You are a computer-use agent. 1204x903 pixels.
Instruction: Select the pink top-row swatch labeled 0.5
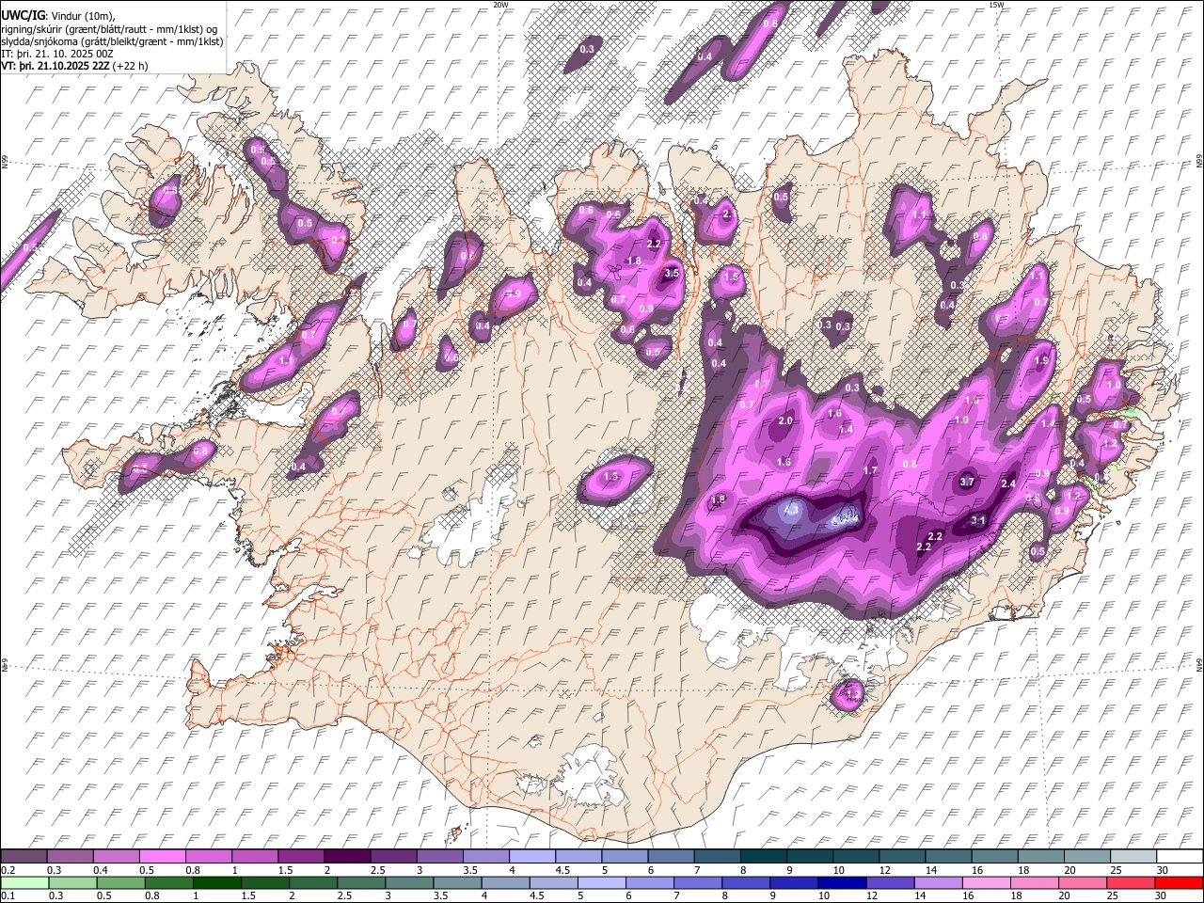click(163, 856)
